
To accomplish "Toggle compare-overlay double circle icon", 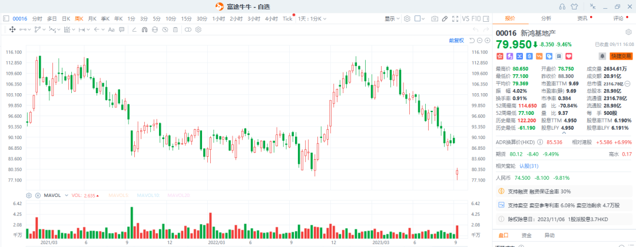I will [x=188, y=29].
